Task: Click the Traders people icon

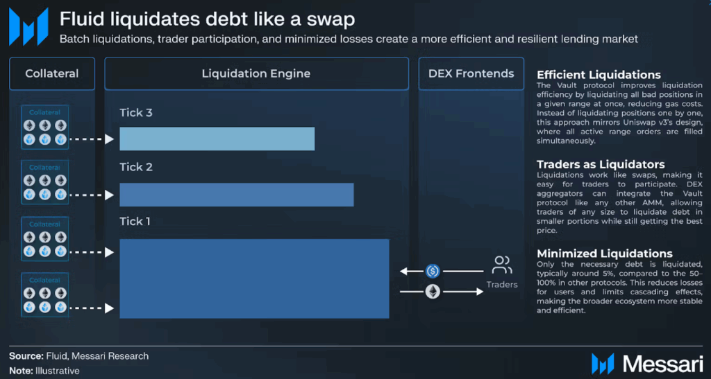Action: click(x=502, y=265)
